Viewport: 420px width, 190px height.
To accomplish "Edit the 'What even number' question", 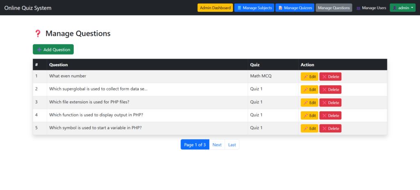I will tap(309, 76).
